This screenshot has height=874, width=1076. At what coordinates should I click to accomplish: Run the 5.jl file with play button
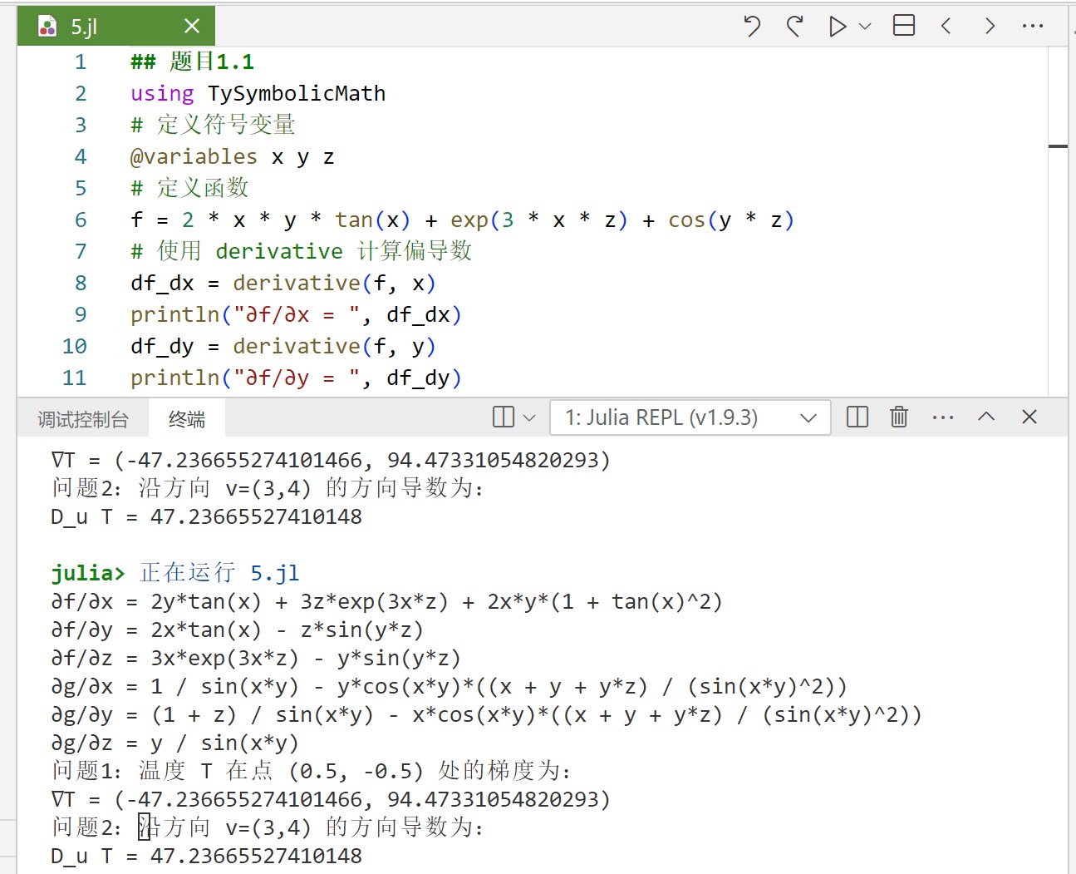pos(838,27)
